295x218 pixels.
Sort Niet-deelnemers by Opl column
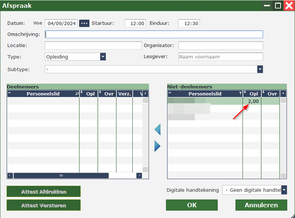pyautogui.click(x=252, y=94)
